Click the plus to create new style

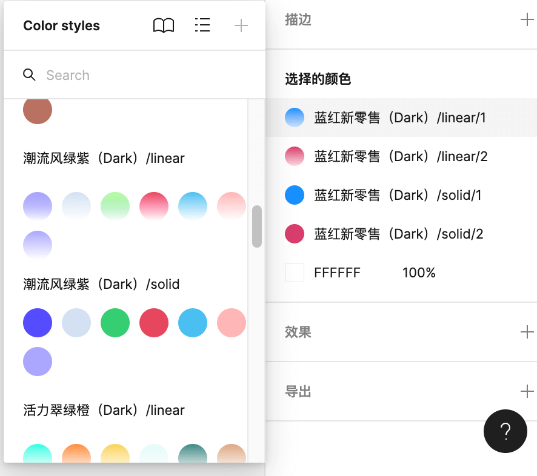[241, 25]
